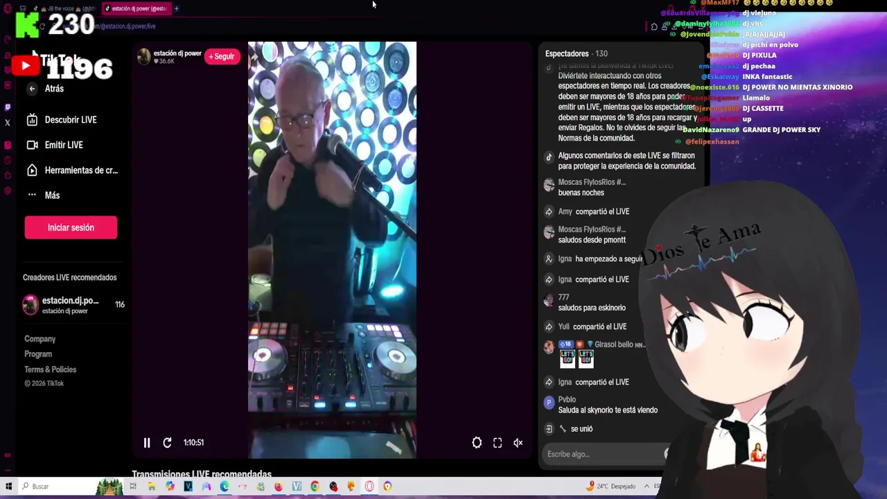Click the saludos desde pmontt message
This screenshot has width=887, height=499.
click(592, 240)
